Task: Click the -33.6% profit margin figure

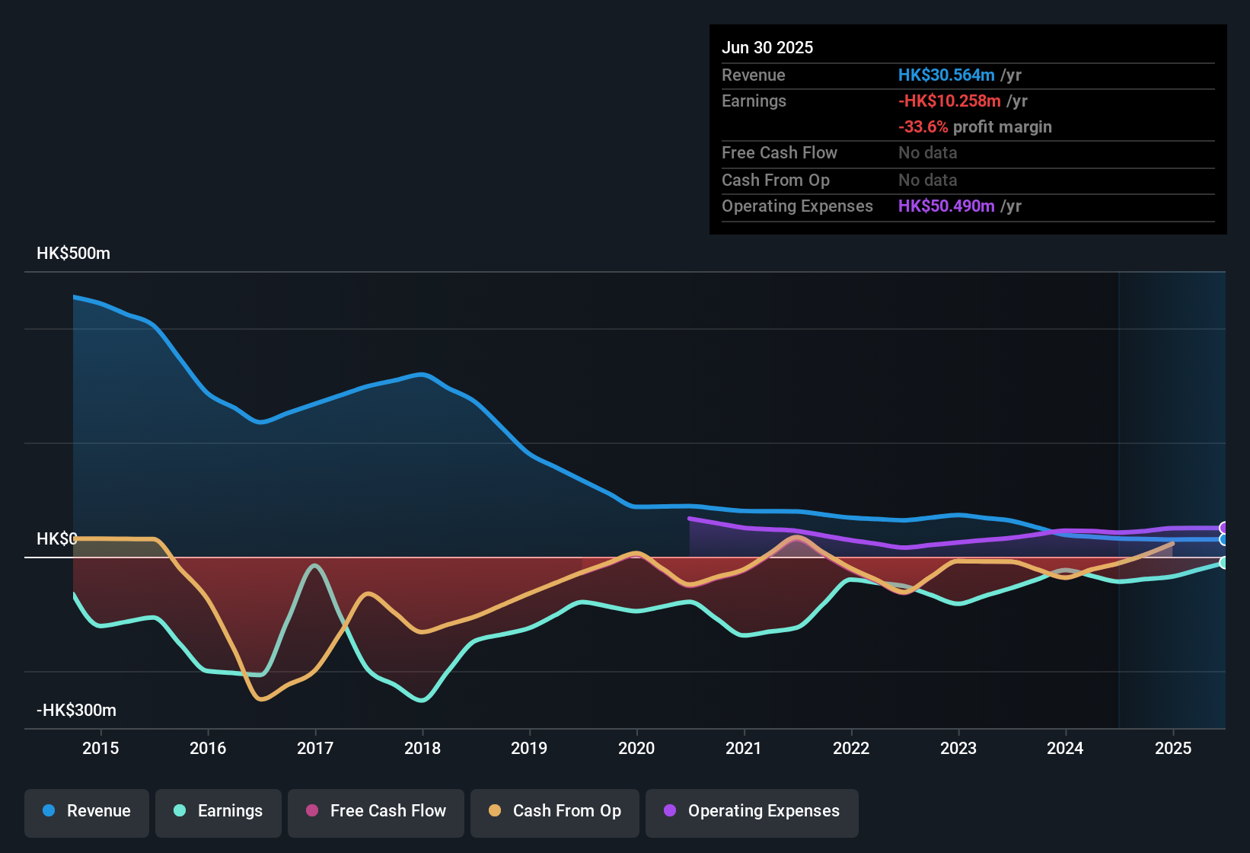Action: tap(924, 126)
